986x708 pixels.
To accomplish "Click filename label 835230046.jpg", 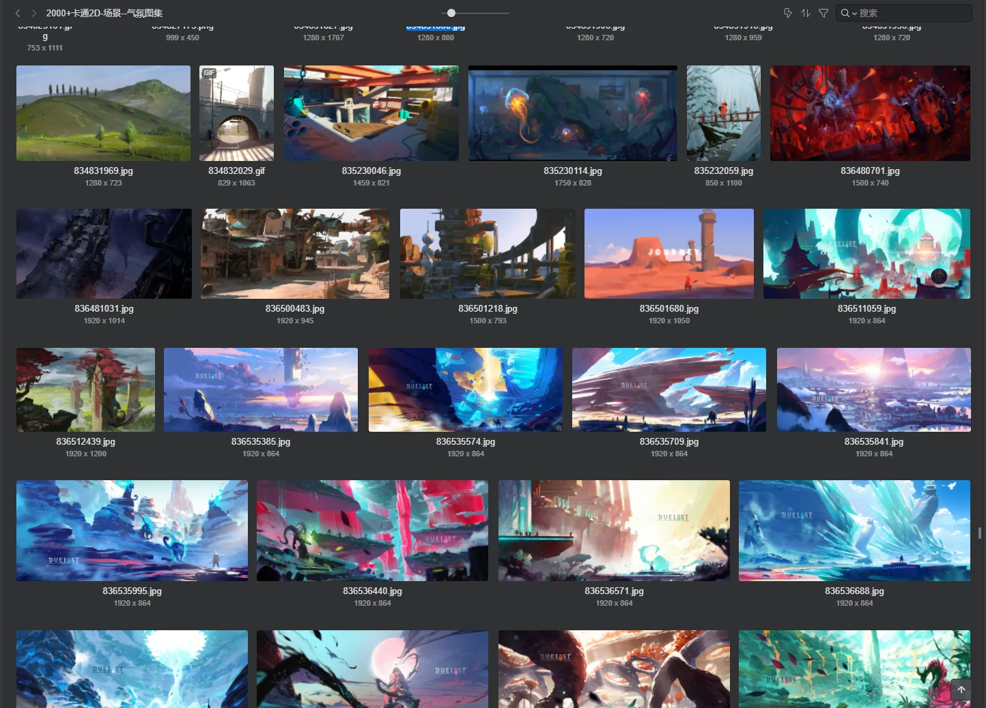I will (371, 171).
